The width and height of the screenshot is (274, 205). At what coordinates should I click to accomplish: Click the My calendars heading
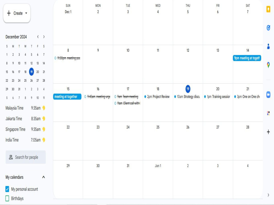pyautogui.click(x=14, y=177)
